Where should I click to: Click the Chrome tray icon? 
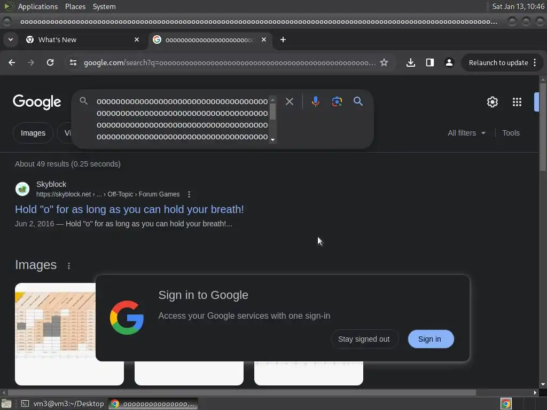coord(506,404)
